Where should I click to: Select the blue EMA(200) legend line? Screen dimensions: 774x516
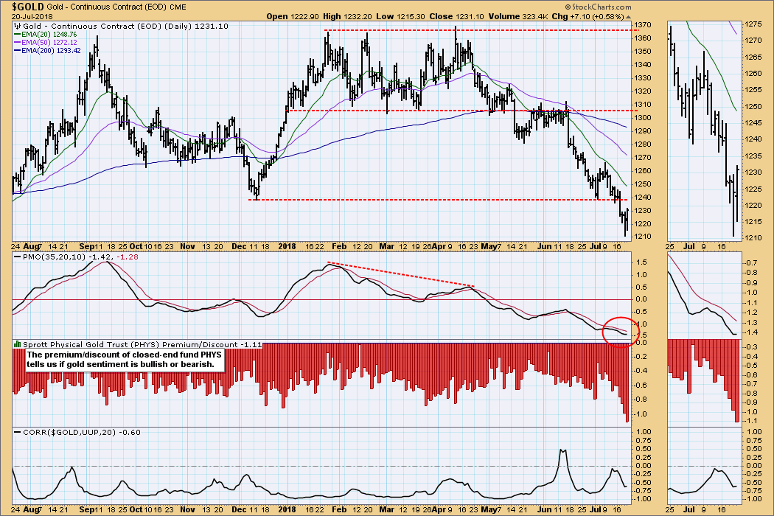pos(17,50)
